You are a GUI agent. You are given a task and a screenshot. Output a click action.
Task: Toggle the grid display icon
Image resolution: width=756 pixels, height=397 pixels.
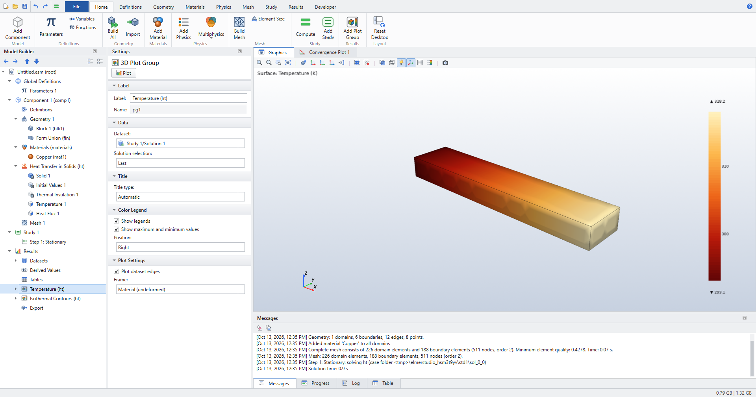coord(420,63)
